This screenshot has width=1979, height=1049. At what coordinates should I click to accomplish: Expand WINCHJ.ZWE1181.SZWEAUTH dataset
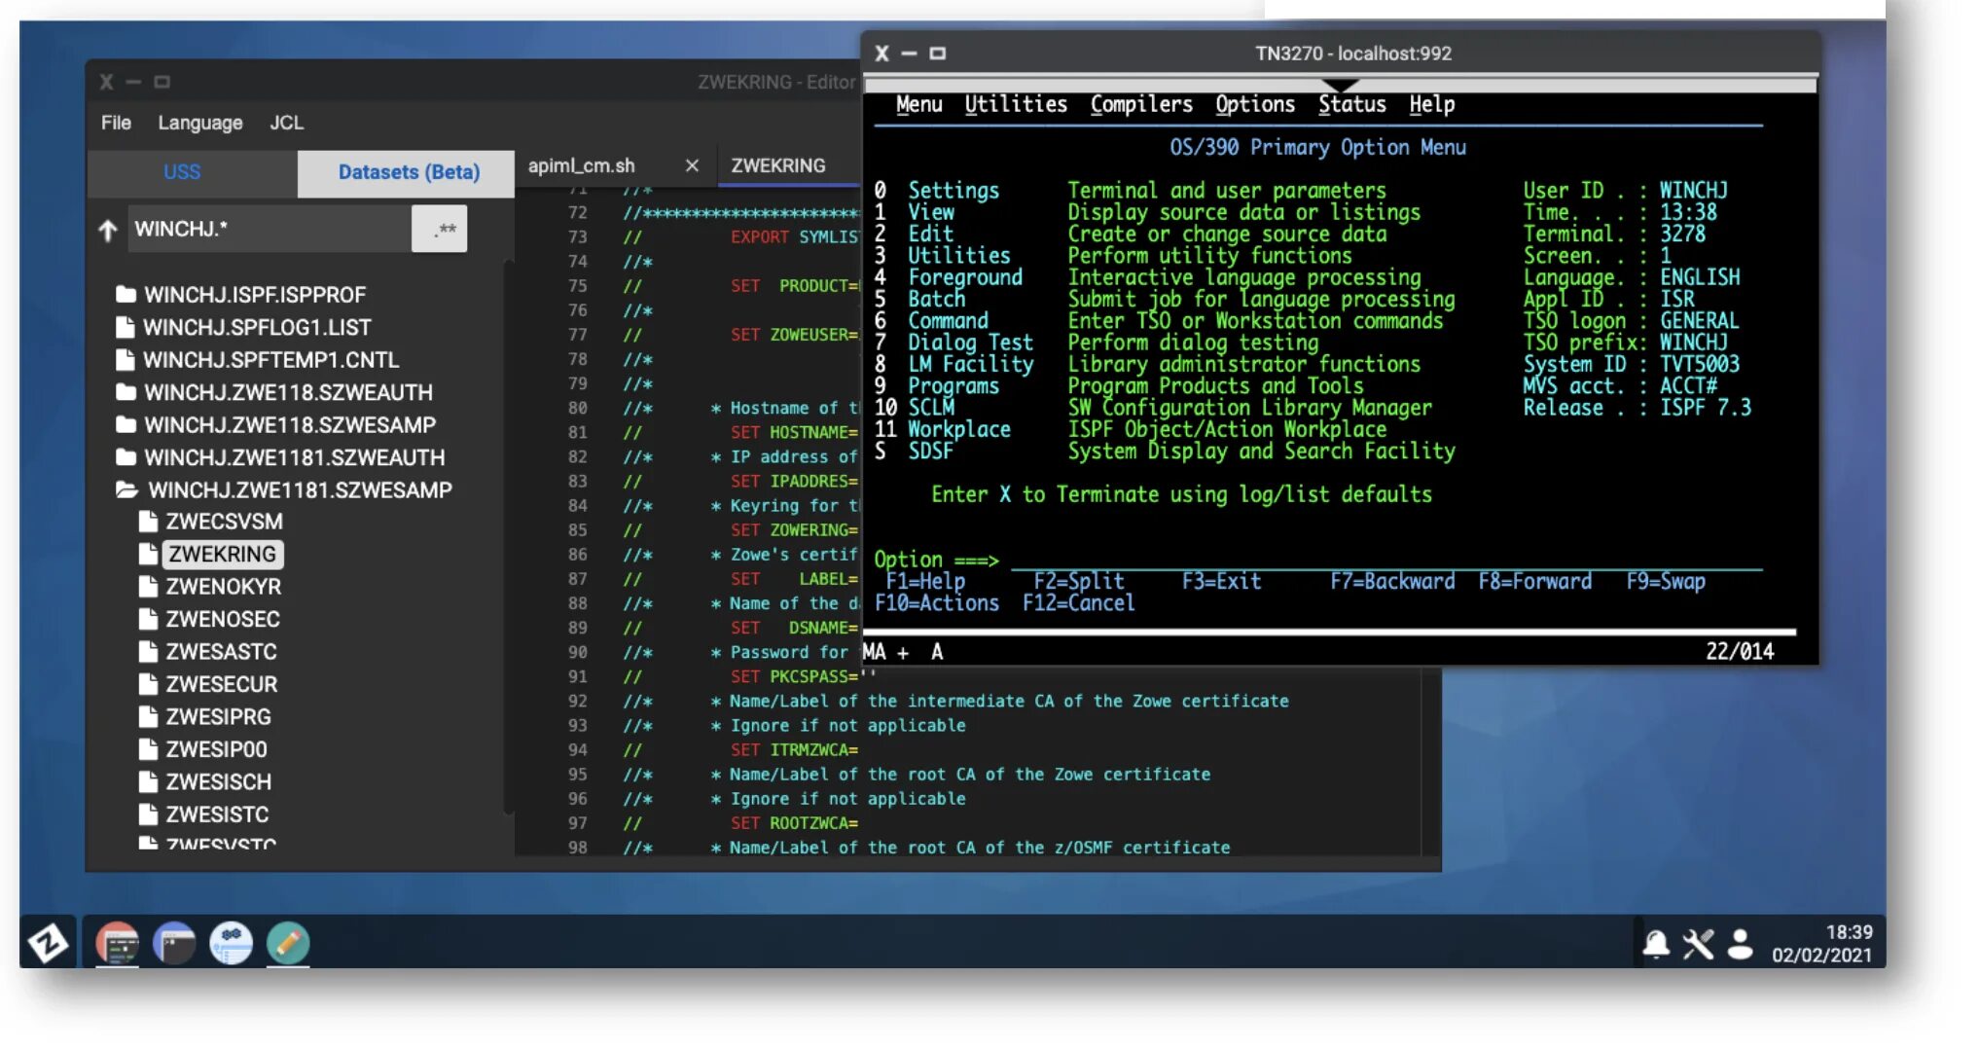click(126, 457)
